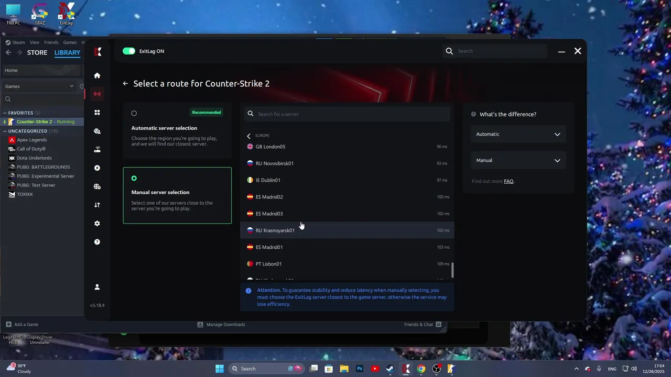Select the Automatic server selection radio button
Viewport: 671px width, 377px height.
pyautogui.click(x=134, y=113)
